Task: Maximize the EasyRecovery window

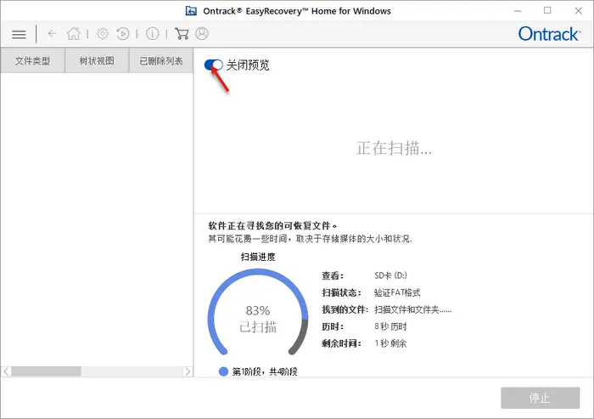Action: [x=547, y=11]
